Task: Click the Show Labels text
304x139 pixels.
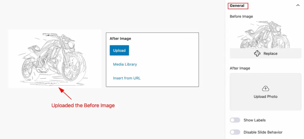Action: click(x=254, y=120)
